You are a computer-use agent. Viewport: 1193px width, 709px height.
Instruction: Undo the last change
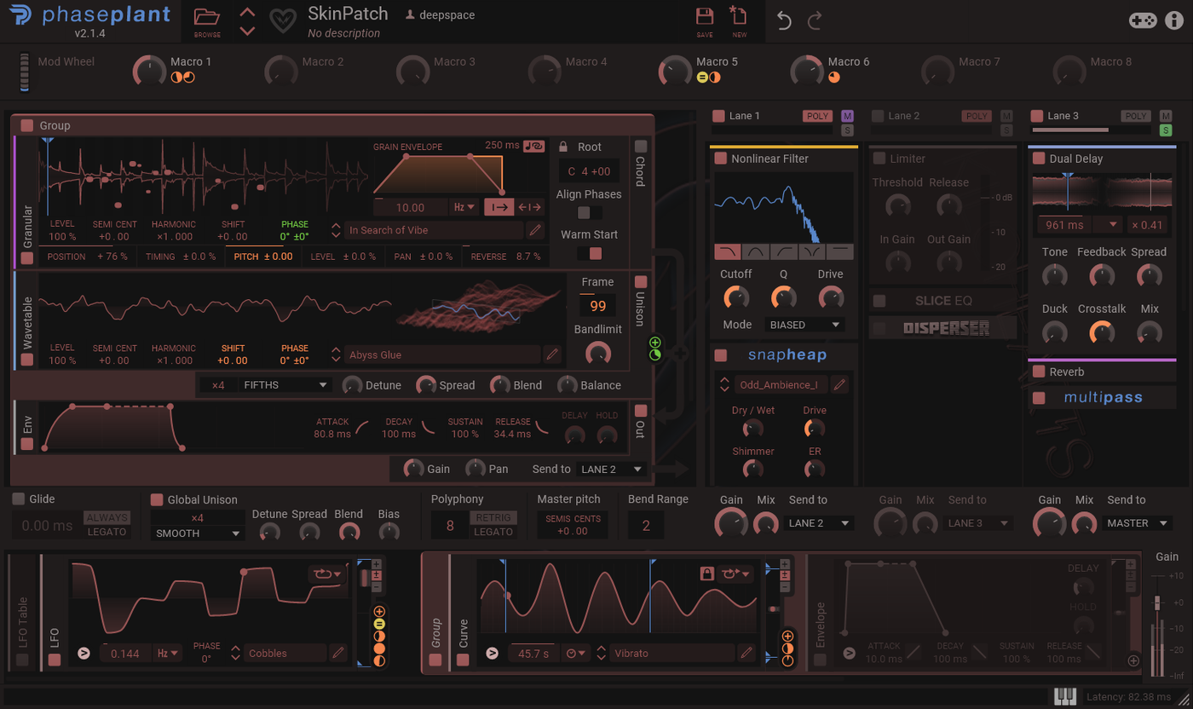(x=785, y=20)
